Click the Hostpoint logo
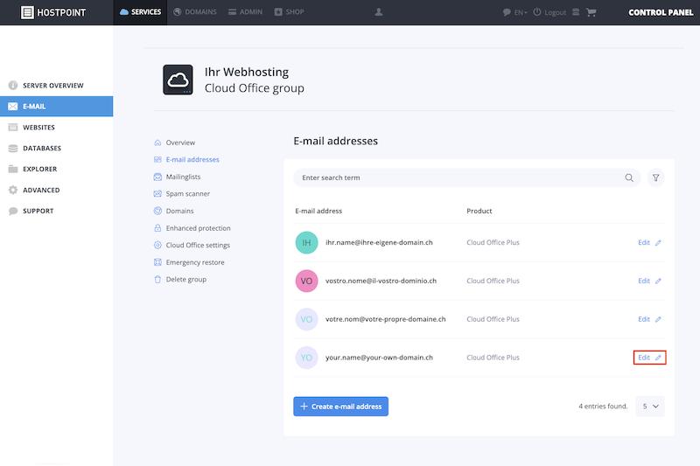Viewport: 700px width, 466px height. [53, 12]
